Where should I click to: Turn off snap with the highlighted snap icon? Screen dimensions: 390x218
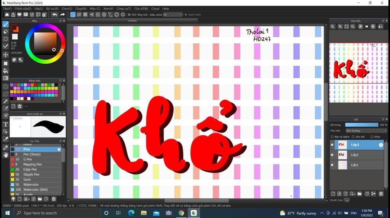73,15
